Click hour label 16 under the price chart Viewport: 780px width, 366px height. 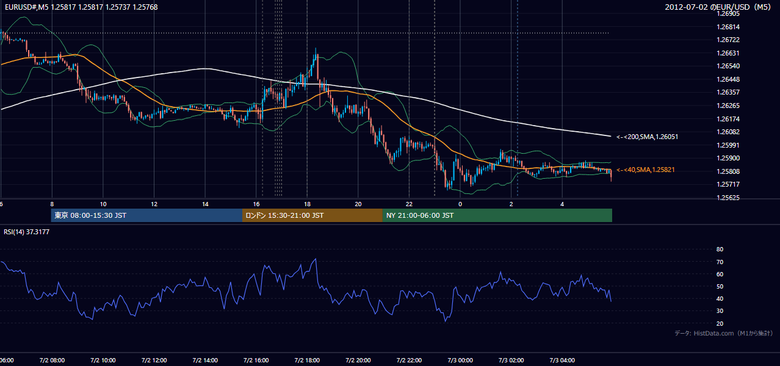pos(256,204)
